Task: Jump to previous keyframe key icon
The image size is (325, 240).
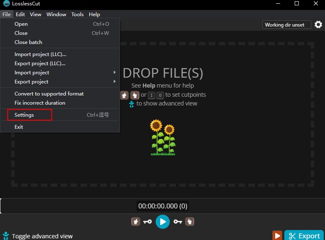Action: [147, 222]
